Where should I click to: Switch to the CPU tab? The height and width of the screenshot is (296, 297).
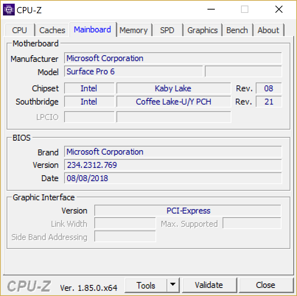tap(20, 30)
